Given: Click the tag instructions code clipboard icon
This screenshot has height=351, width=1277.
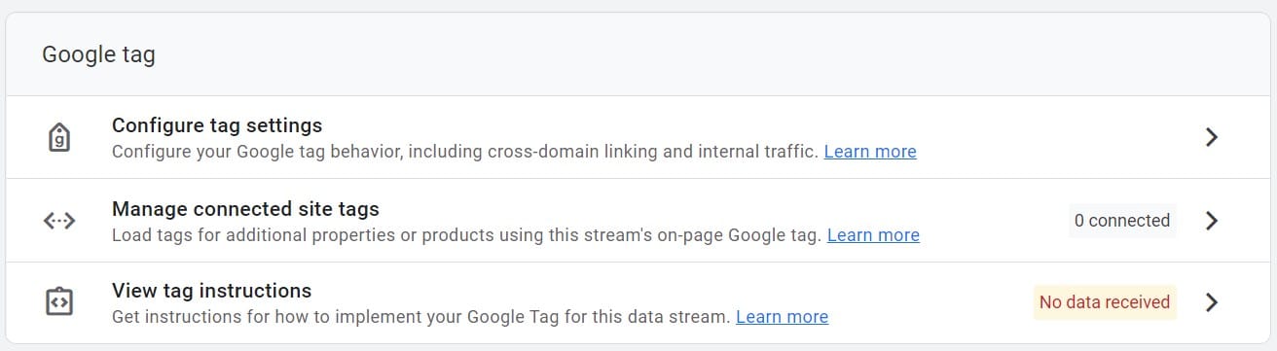Looking at the screenshot, I should point(59,302).
